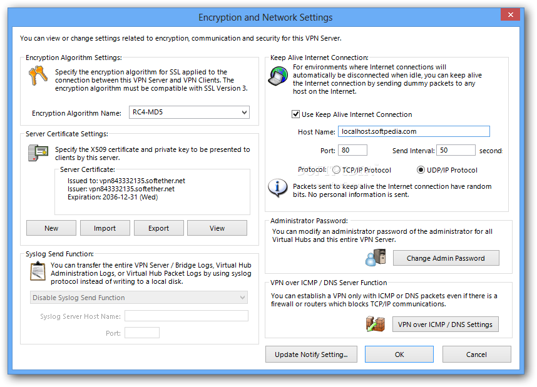The width and height of the screenshot is (537, 387).
Task: Select the TCP/IP Protocol radio button
Action: [x=337, y=170]
